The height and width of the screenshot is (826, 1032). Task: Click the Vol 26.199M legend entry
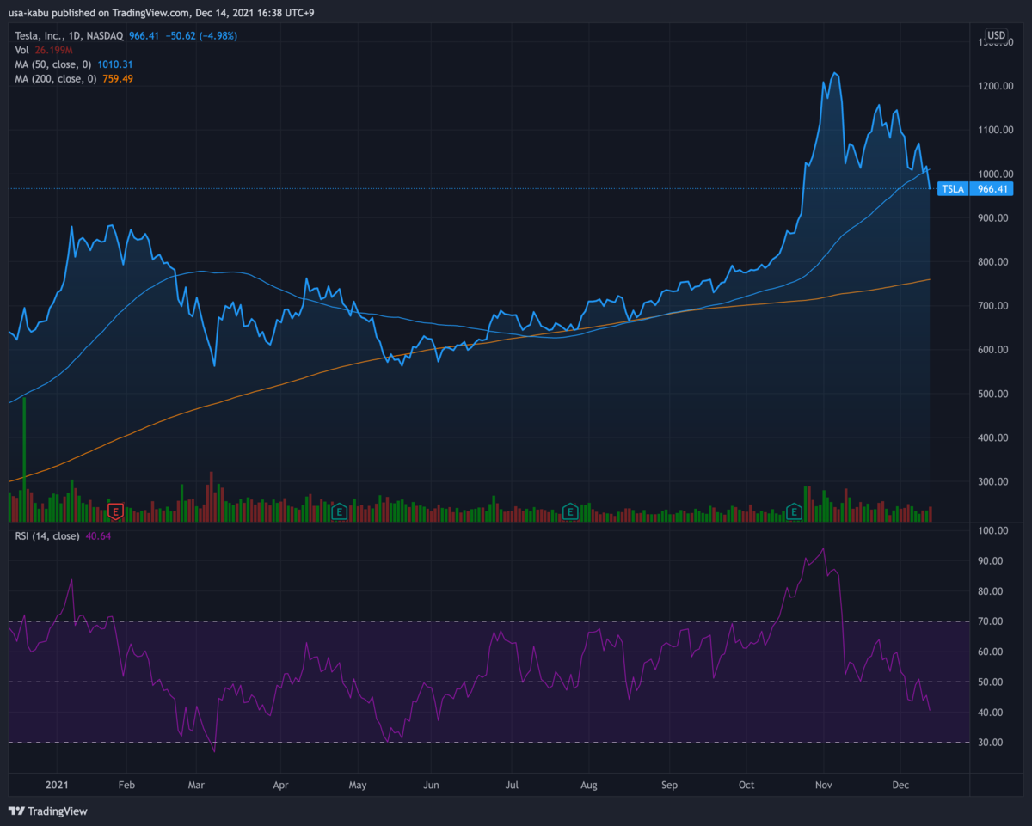(x=42, y=50)
